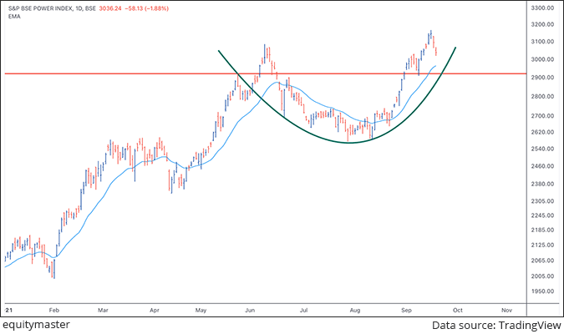Viewport: 564px width, 334px height.
Task: Click the 2125.00 price axis label
Action: pyautogui.click(x=542, y=245)
